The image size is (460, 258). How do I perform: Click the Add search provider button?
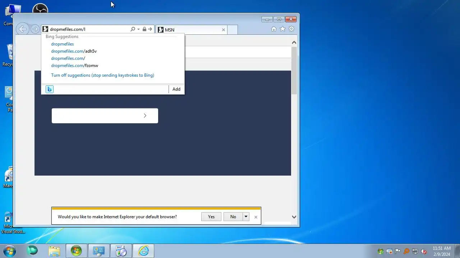pyautogui.click(x=176, y=89)
